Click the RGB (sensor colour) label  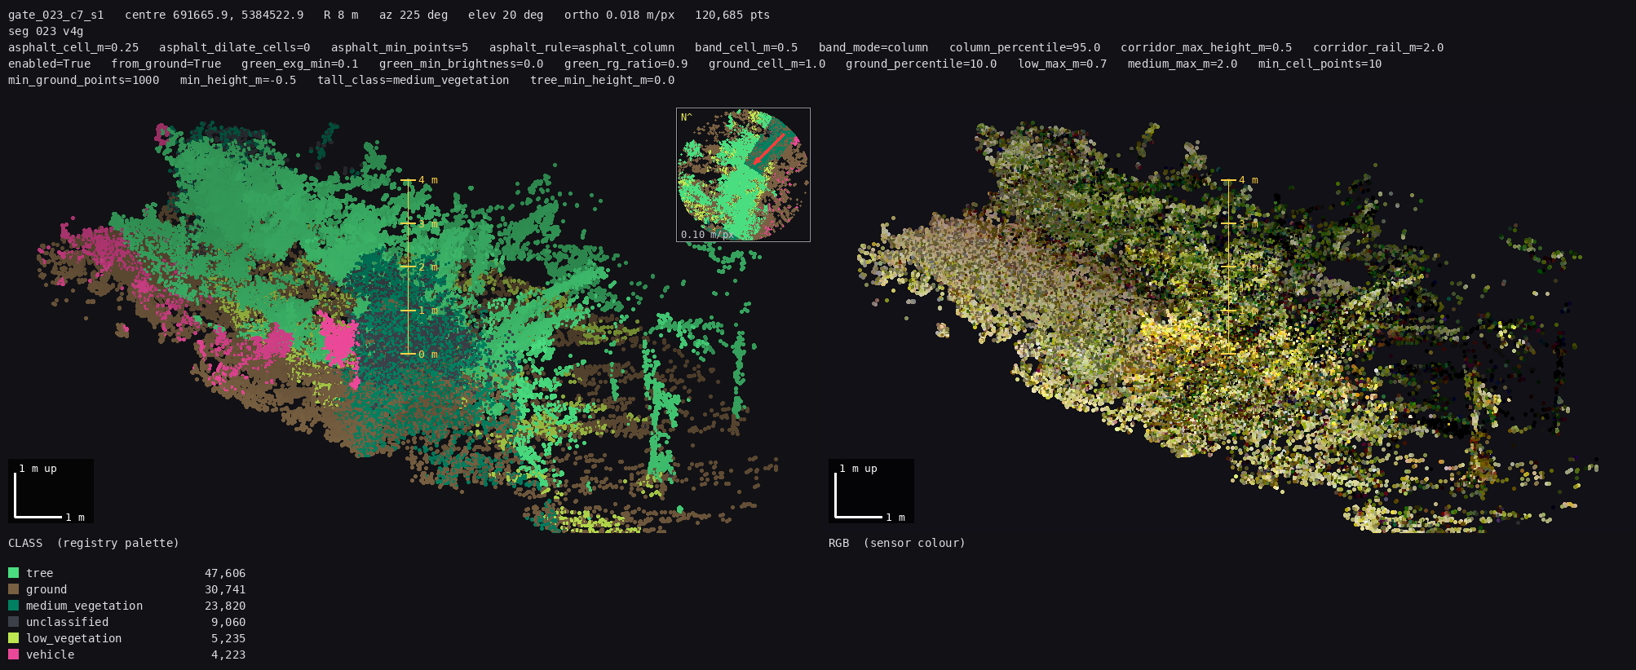point(897,543)
